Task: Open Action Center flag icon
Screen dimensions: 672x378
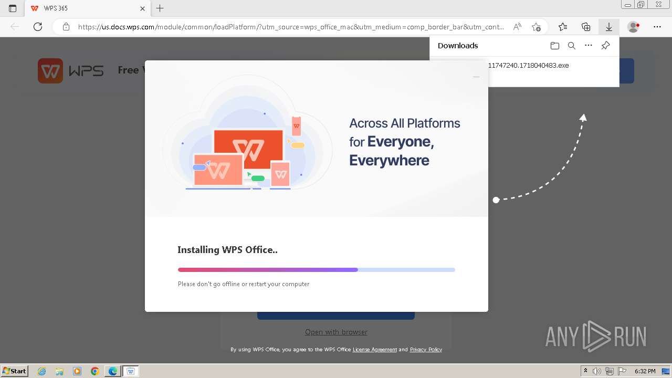Action: tap(622, 371)
